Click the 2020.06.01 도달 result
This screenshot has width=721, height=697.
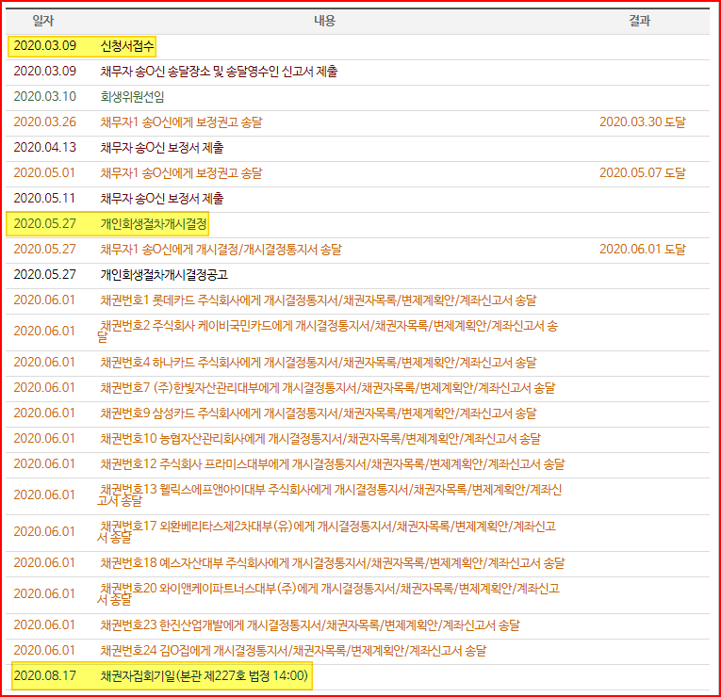643,250
